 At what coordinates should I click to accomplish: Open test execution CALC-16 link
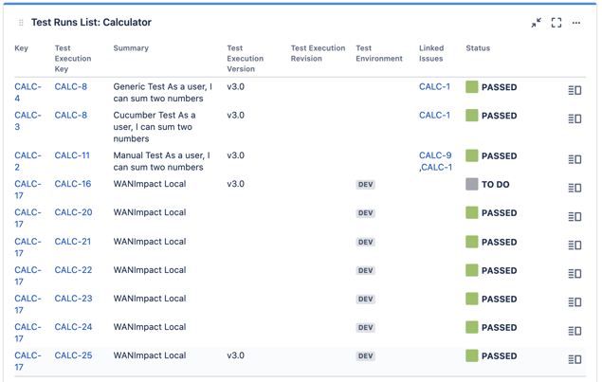73,184
